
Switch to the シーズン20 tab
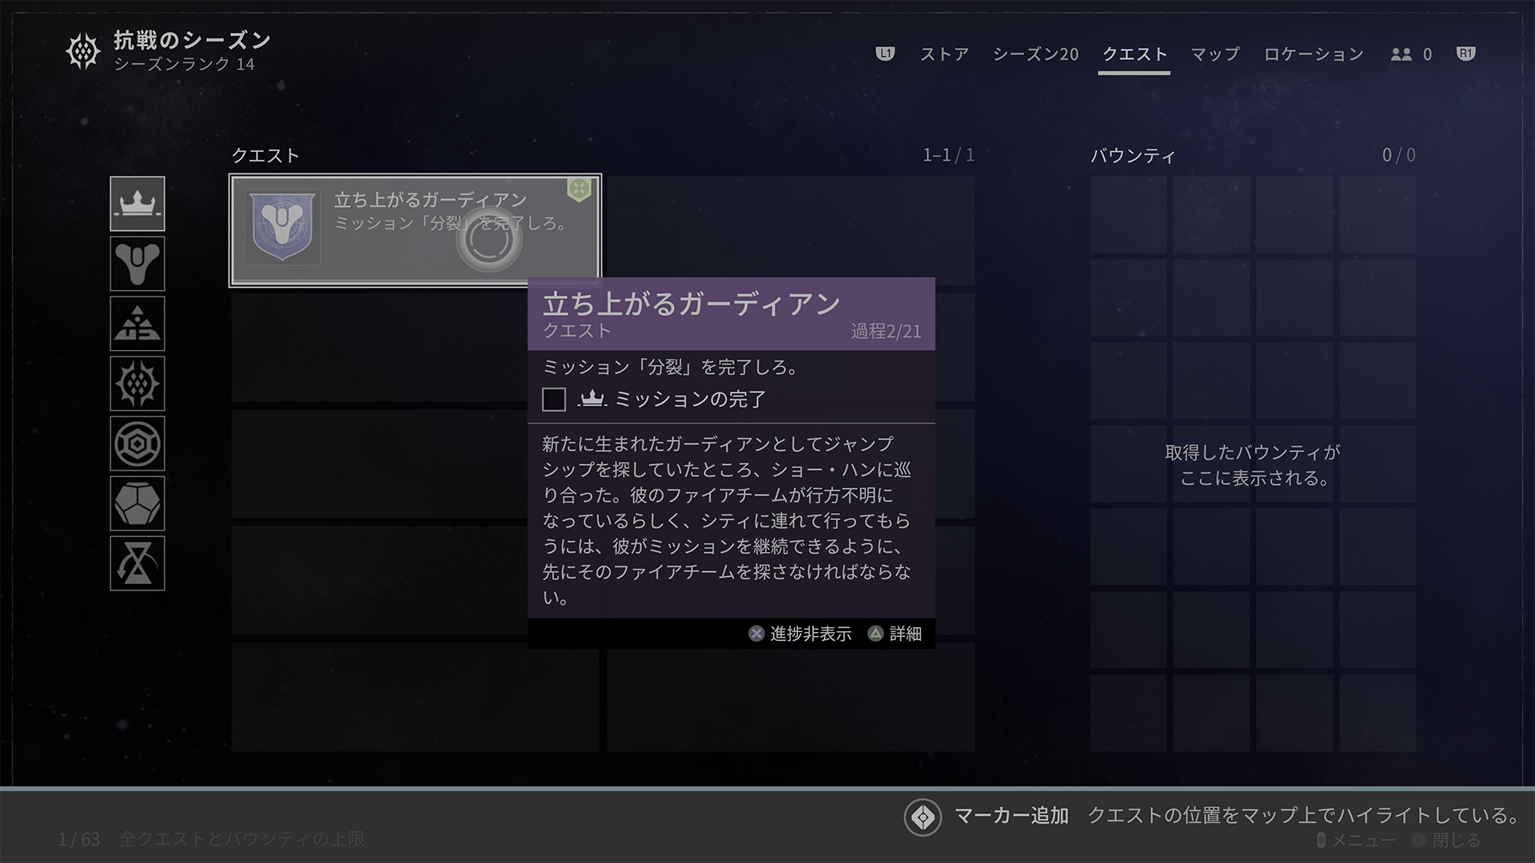point(1035,54)
